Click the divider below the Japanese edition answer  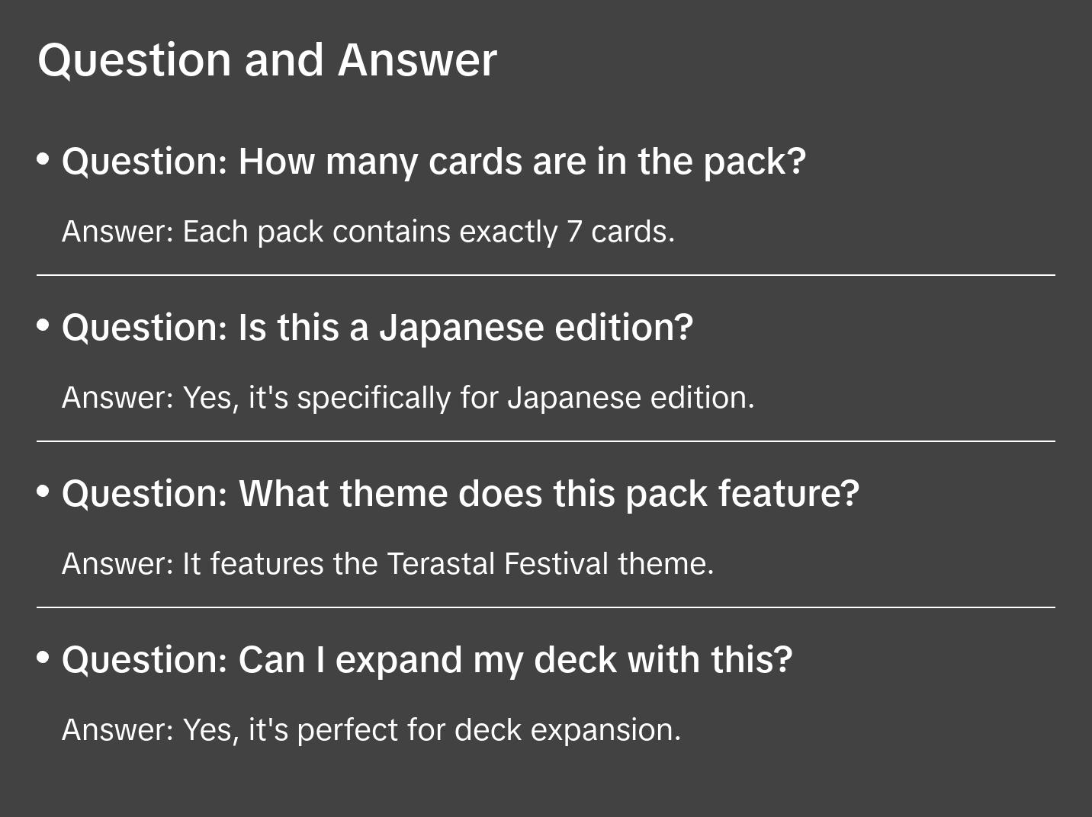pyautogui.click(x=546, y=441)
